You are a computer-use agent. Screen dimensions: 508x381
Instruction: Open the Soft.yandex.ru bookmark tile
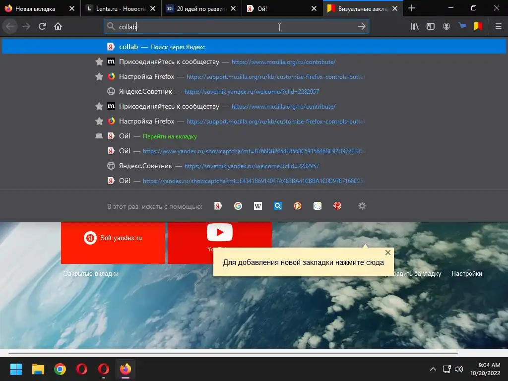pyautogui.click(x=113, y=243)
